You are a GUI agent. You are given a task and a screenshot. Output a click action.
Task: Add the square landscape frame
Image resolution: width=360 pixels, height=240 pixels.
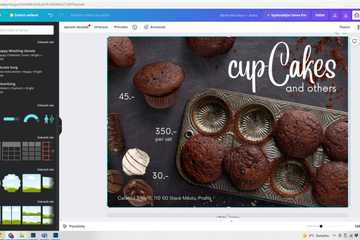click(x=32, y=183)
